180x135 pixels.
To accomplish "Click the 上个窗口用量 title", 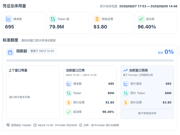I will tap(18, 70).
